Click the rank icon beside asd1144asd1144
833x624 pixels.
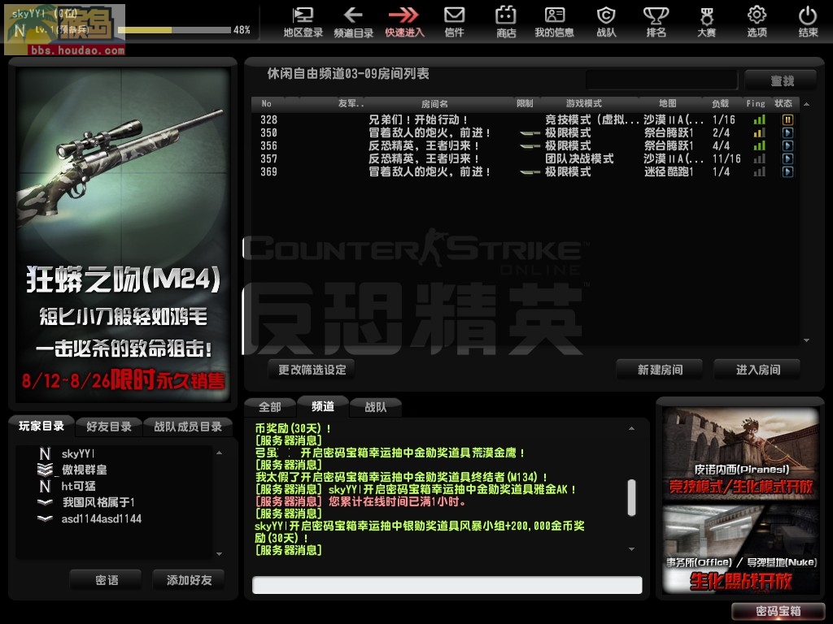[46, 518]
